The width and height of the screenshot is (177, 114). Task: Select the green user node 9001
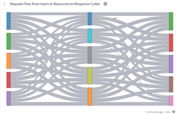[x=9, y=41]
